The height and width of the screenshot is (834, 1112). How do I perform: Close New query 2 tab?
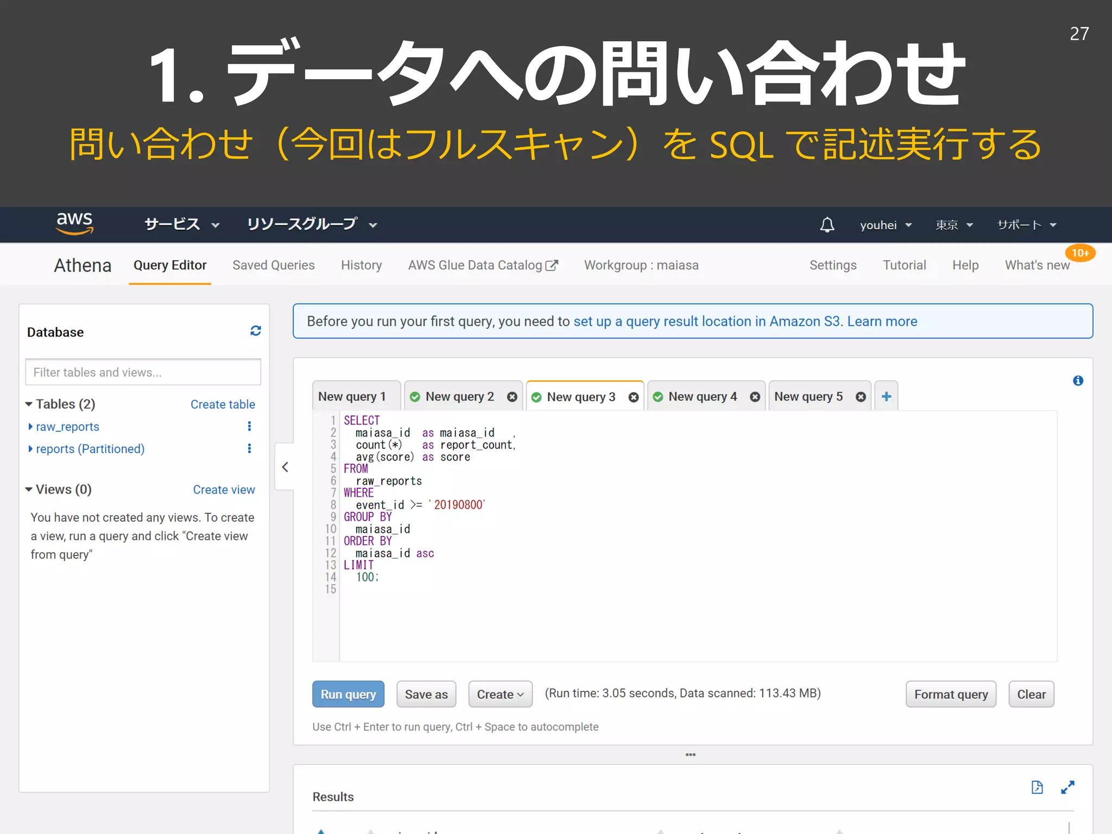[512, 397]
